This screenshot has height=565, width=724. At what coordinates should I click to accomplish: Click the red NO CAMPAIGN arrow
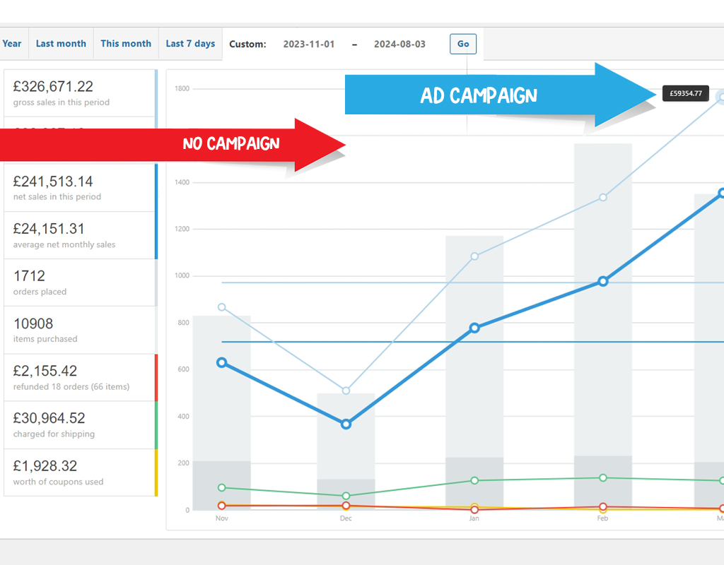pyautogui.click(x=212, y=144)
